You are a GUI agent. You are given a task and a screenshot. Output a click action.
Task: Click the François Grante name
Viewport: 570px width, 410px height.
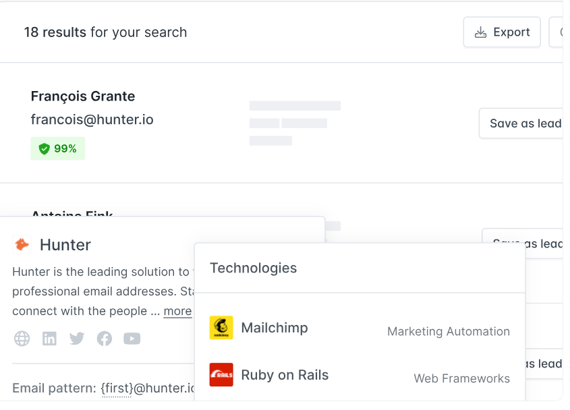[83, 96]
